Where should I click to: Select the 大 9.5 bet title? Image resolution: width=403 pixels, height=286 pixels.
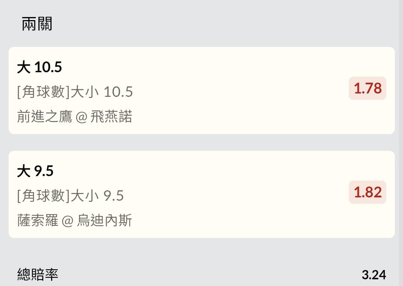click(35, 171)
